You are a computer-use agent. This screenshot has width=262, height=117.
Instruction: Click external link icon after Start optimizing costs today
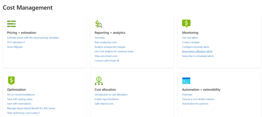point(39,113)
